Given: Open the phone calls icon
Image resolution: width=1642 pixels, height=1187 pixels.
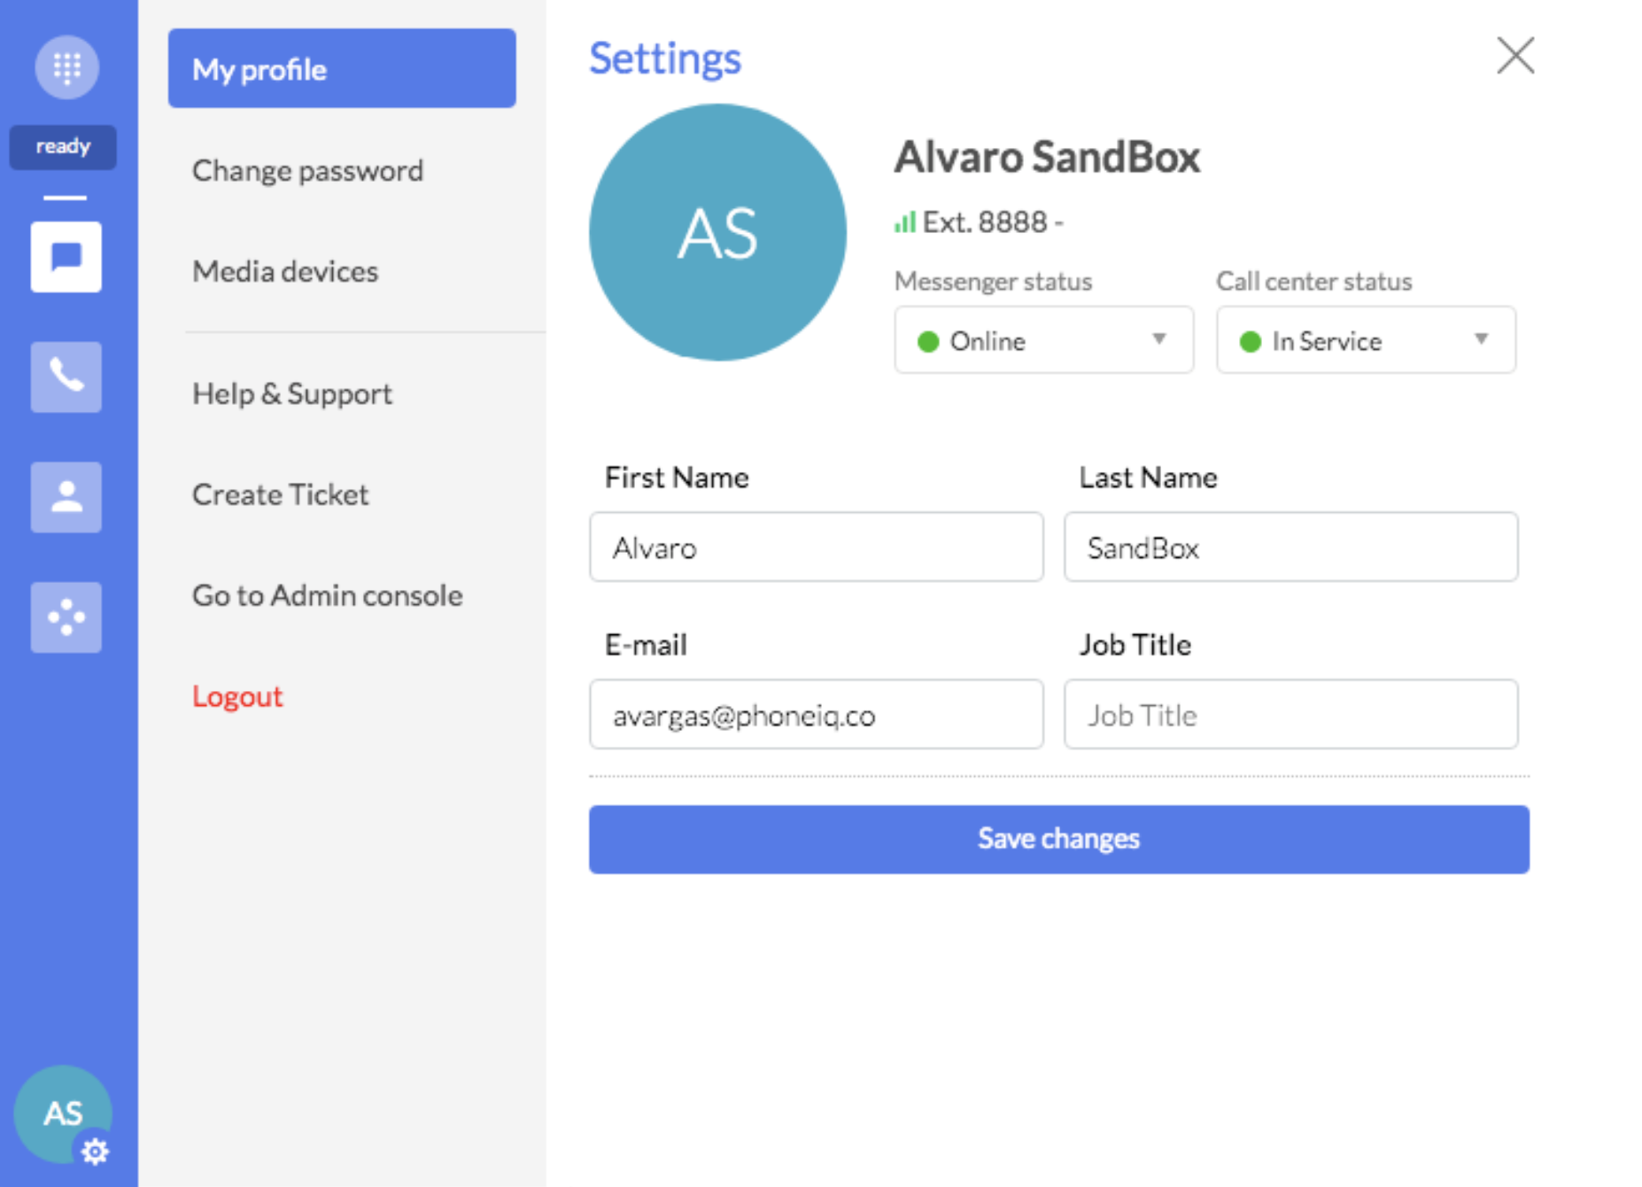Looking at the screenshot, I should [x=66, y=376].
